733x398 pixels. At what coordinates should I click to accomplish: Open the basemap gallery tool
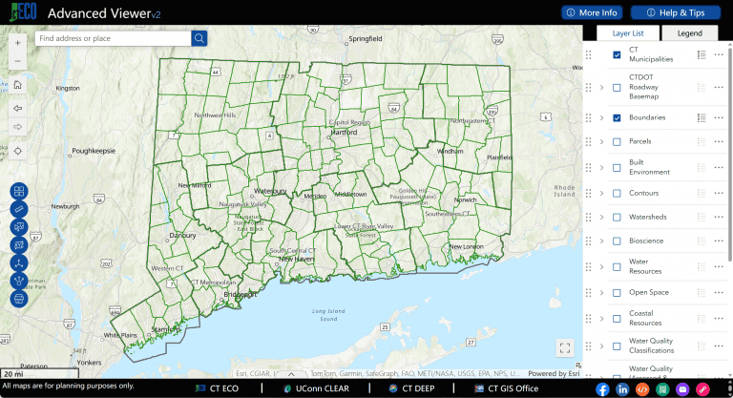18,192
